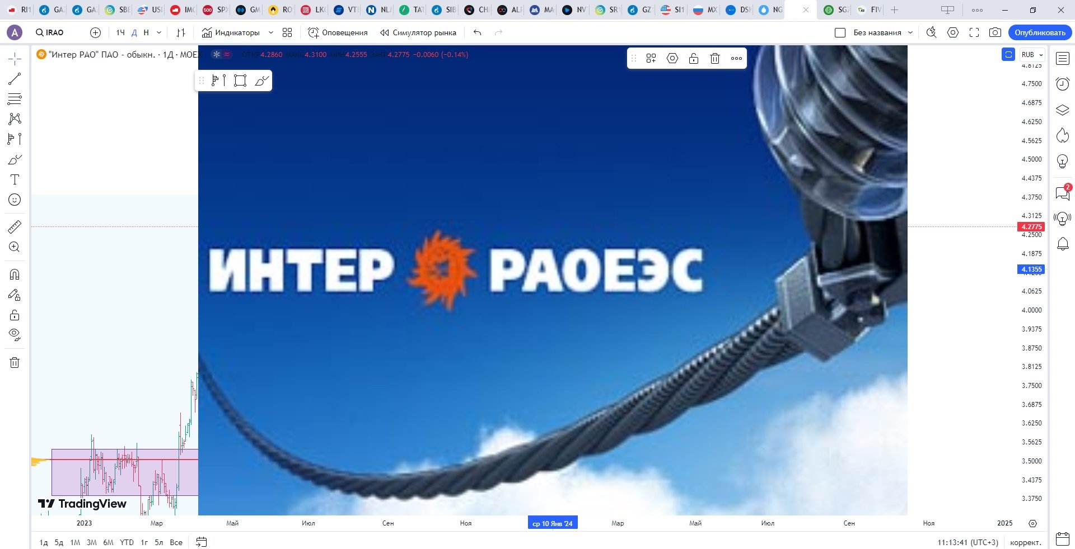Select the YTD date range
This screenshot has width=1075, height=549.
[x=127, y=542]
